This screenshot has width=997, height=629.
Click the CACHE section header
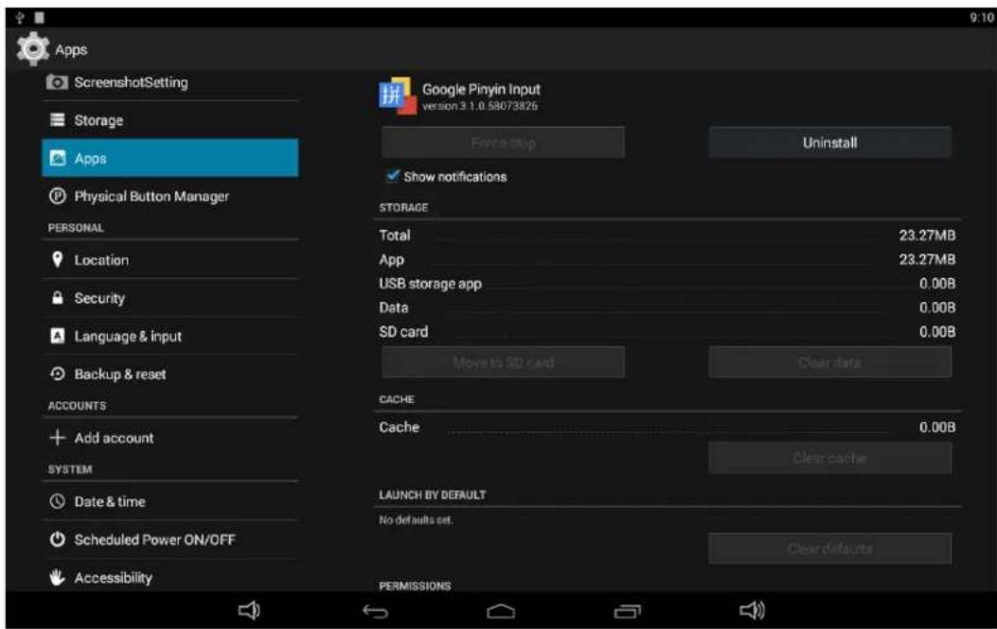point(397,399)
